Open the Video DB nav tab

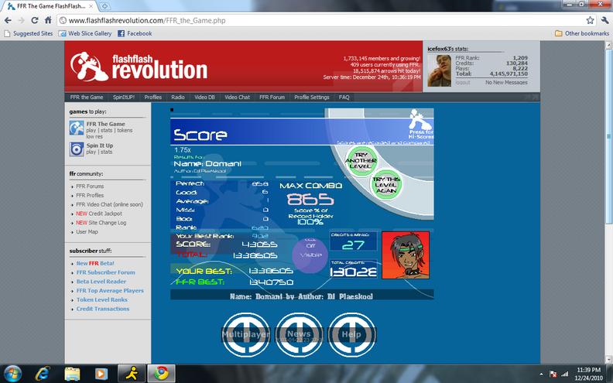click(205, 97)
